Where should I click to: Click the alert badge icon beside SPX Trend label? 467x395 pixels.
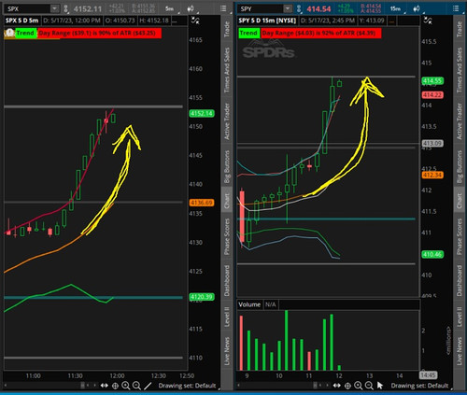click(x=9, y=33)
